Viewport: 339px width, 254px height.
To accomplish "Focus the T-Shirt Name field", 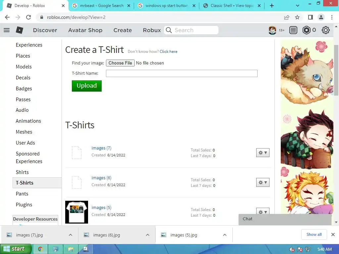I will click(182, 73).
